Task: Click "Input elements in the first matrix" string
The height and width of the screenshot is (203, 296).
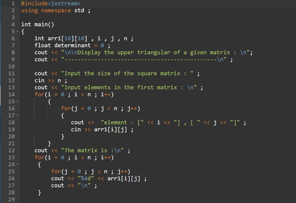Action: [x=129, y=88]
